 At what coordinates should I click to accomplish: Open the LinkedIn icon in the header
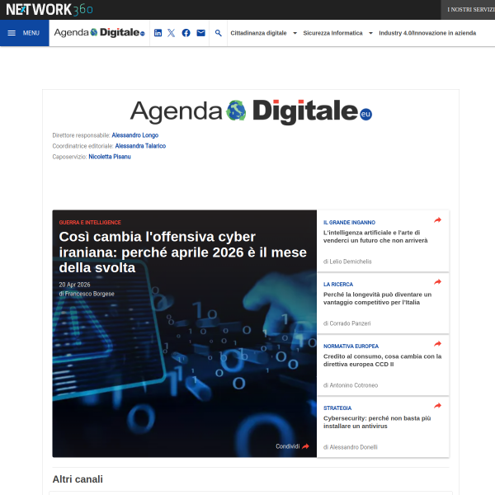coord(158,33)
